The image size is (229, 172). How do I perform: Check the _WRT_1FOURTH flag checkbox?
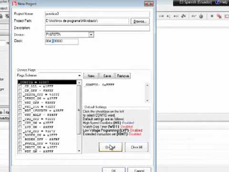pos(20,110)
